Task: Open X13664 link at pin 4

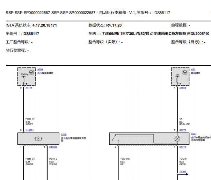Action: click(x=53, y=147)
